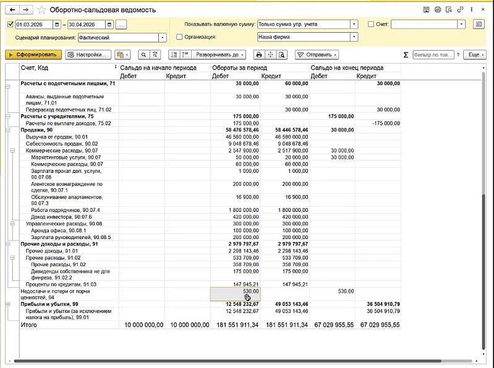This screenshot has width=494, height=368.
Task: Copy link using the chain icon
Action: coord(460,10)
